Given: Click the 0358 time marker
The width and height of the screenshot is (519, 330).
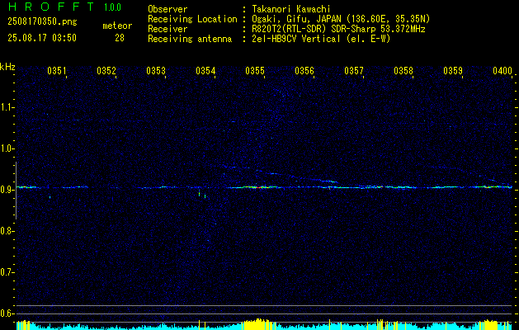Looking at the screenshot, I should click(403, 70).
